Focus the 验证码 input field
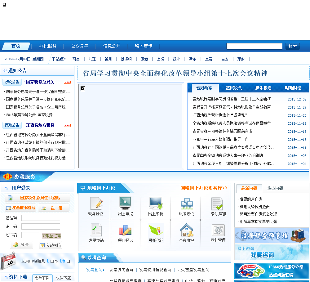The width and height of the screenshot is (310, 282). 31,235
